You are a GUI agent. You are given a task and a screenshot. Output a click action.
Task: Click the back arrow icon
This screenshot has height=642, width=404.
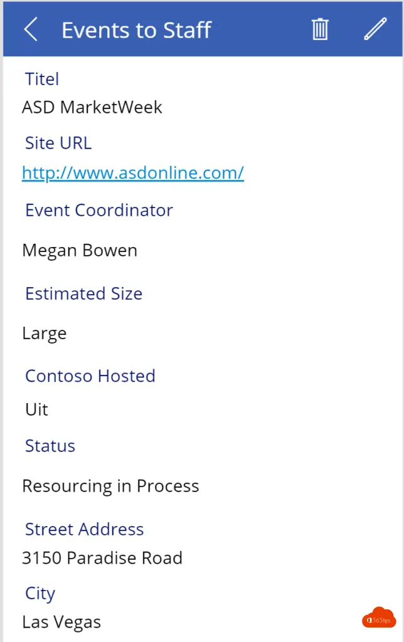[31, 29]
